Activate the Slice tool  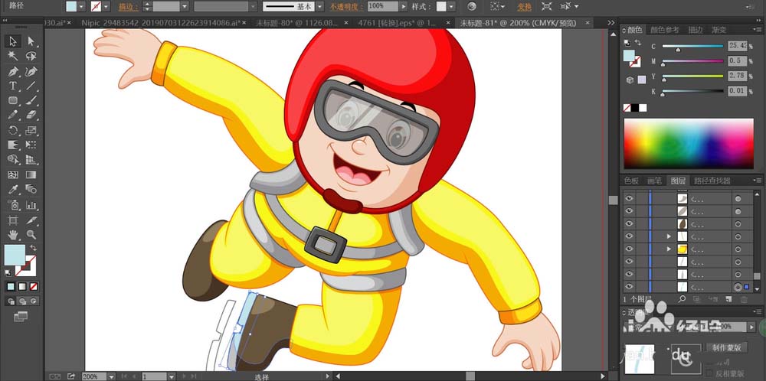(x=31, y=220)
